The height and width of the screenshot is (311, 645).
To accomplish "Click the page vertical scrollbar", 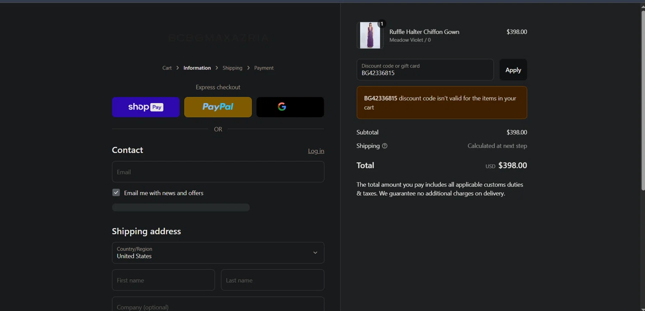I will 642,99.
